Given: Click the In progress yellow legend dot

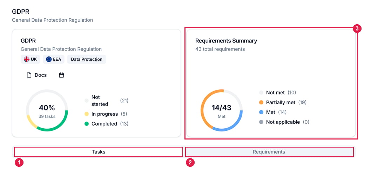Looking at the screenshot, I should (87, 114).
